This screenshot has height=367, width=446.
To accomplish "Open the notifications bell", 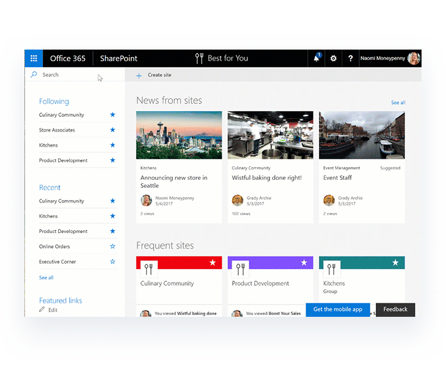I will [x=316, y=58].
